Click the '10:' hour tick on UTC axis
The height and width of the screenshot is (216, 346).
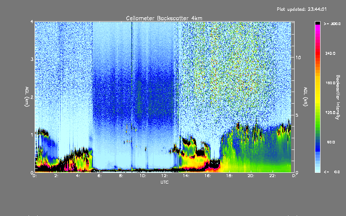coord(143,176)
